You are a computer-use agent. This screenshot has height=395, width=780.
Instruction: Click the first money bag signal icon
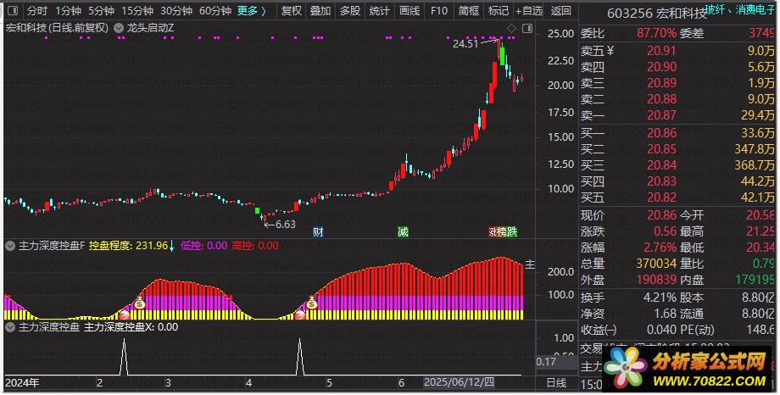tap(140, 302)
